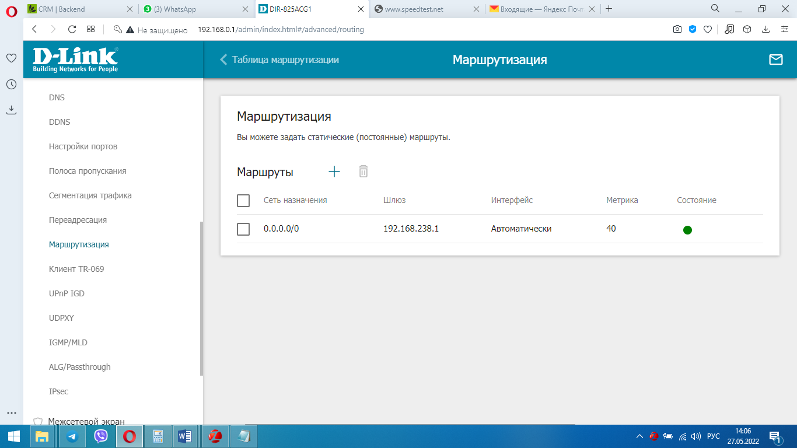
Task: Open File Explorer from taskbar
Action: point(42,436)
